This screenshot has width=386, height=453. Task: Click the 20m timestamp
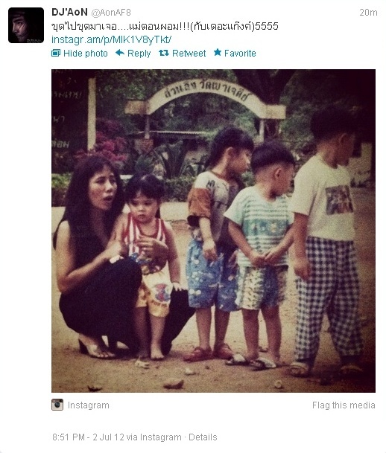pos(368,13)
